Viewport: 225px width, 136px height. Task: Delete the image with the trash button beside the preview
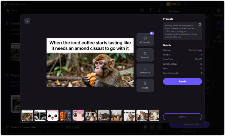click(145, 85)
